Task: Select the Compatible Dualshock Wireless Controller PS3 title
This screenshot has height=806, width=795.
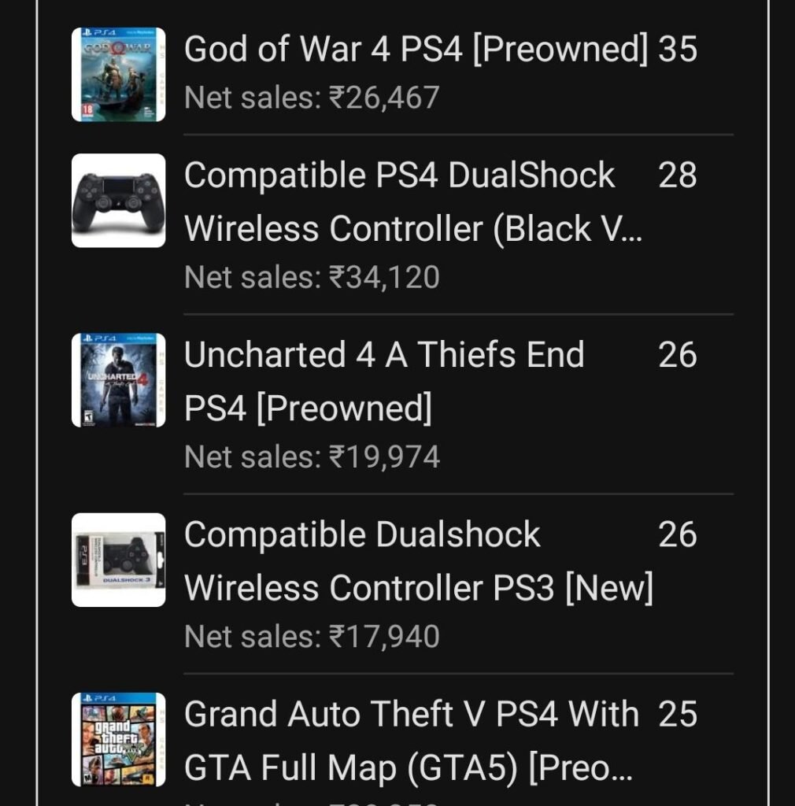Action: (418, 560)
